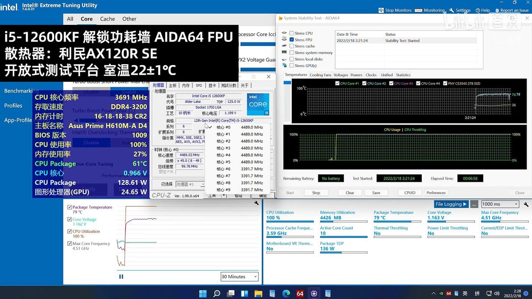The width and height of the screenshot is (532, 299).
Task: Click the Clear button in AIDA64
Action: click(350, 193)
